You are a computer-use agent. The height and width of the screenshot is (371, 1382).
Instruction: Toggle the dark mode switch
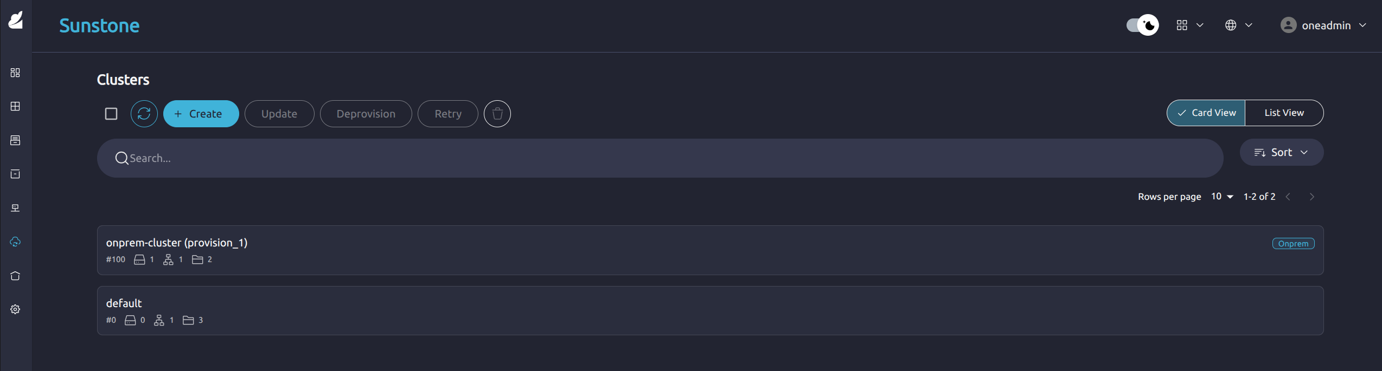click(1142, 25)
